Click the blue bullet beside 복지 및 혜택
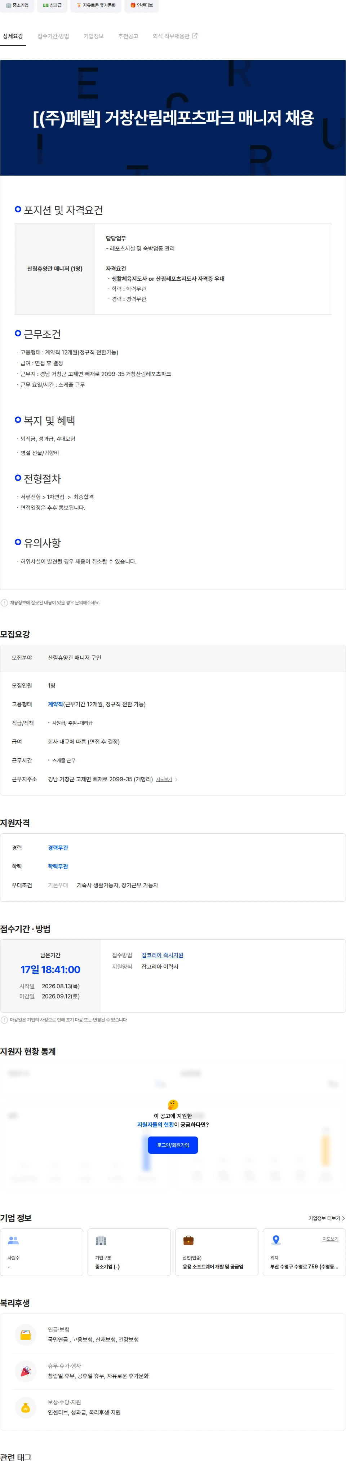346x1461 pixels. 18,420
